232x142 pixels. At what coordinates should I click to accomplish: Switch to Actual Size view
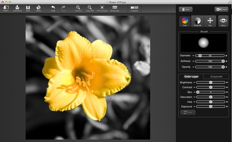tap(115, 8)
